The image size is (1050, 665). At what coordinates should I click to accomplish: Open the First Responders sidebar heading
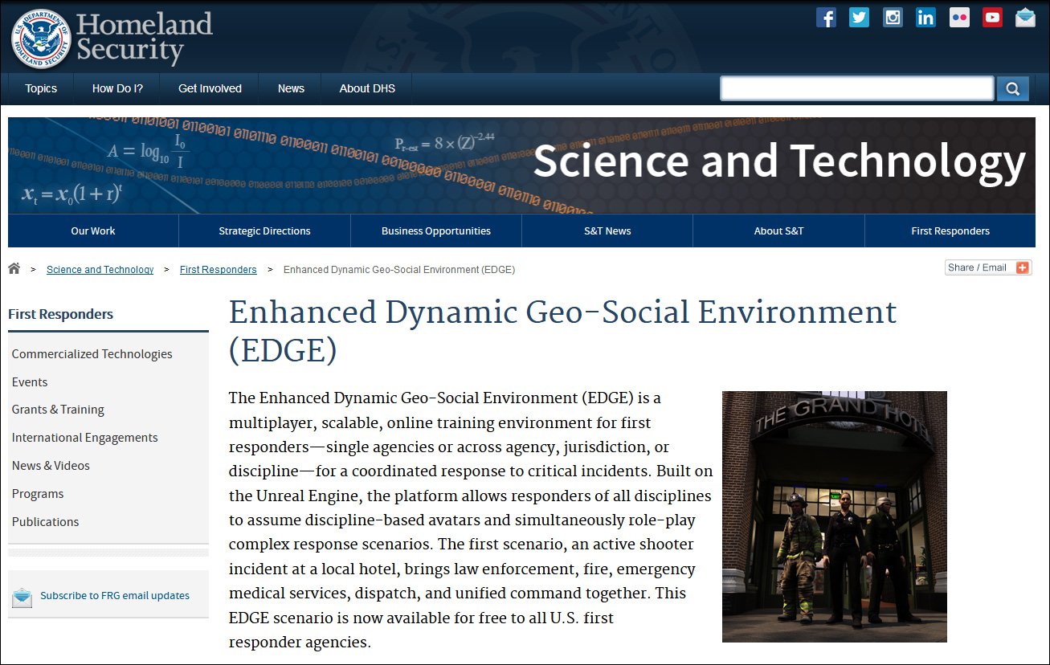tap(61, 314)
